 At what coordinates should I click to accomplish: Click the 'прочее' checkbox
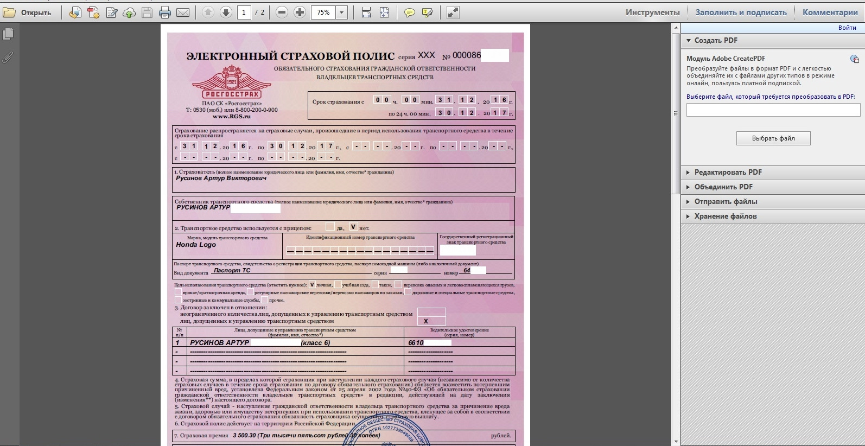pos(264,300)
